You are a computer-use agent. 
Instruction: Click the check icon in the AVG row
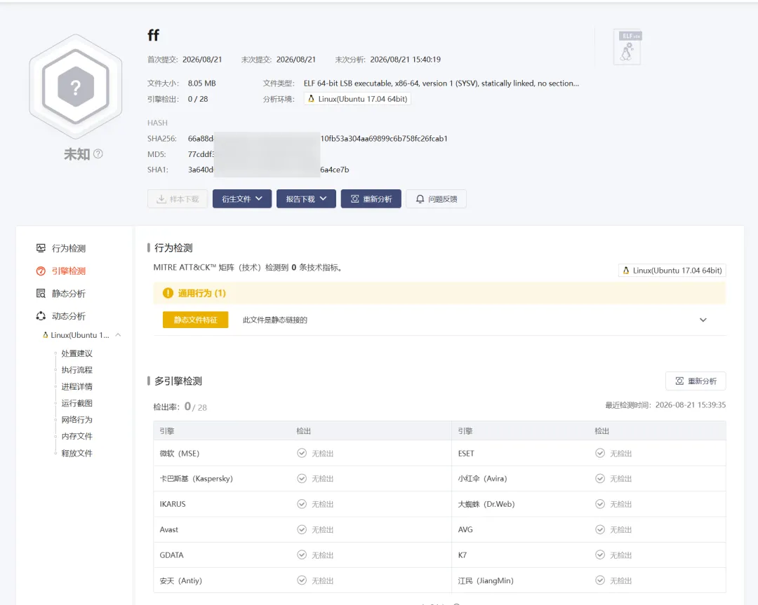click(600, 530)
